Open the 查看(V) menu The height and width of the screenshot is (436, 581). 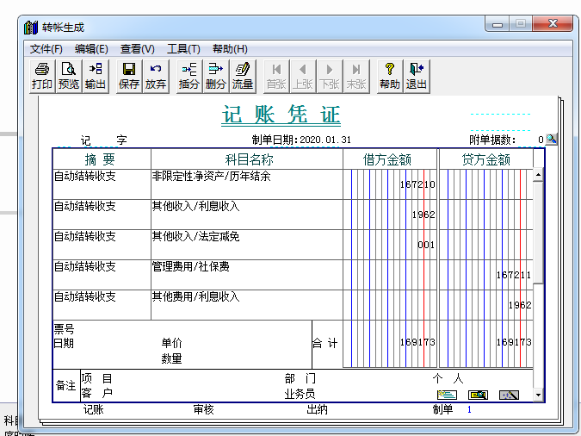[137, 49]
